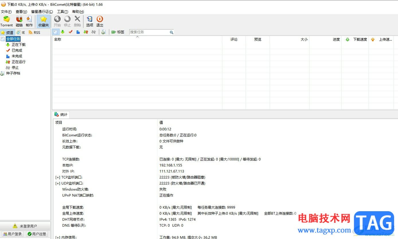This screenshot has height=239, width=398.
Task: Click the 项目 column header
Action: (x=105, y=122)
